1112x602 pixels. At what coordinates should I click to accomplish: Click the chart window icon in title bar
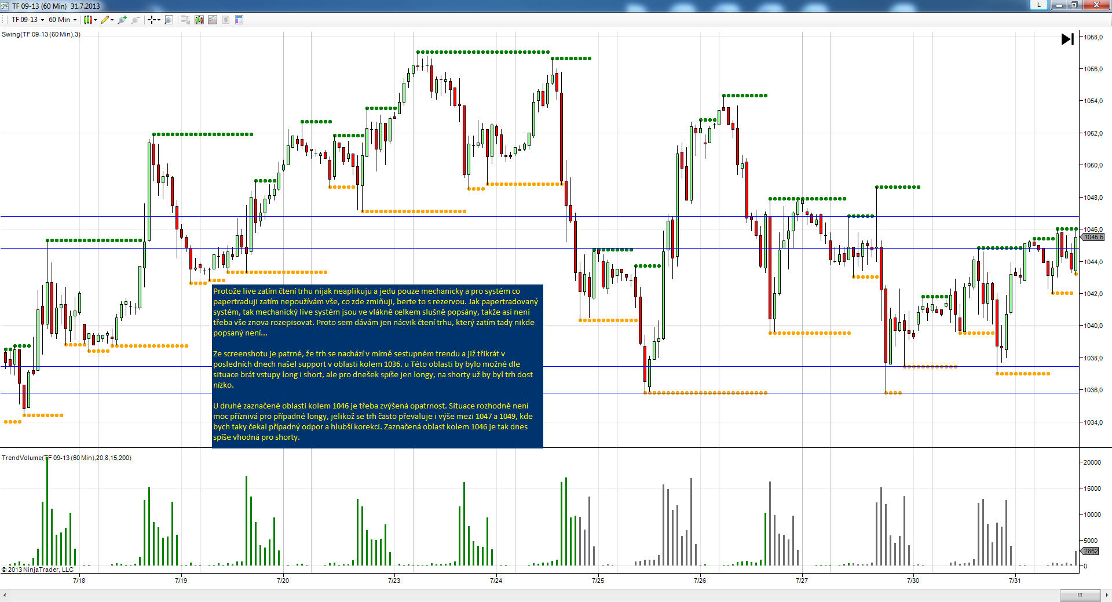point(6,6)
